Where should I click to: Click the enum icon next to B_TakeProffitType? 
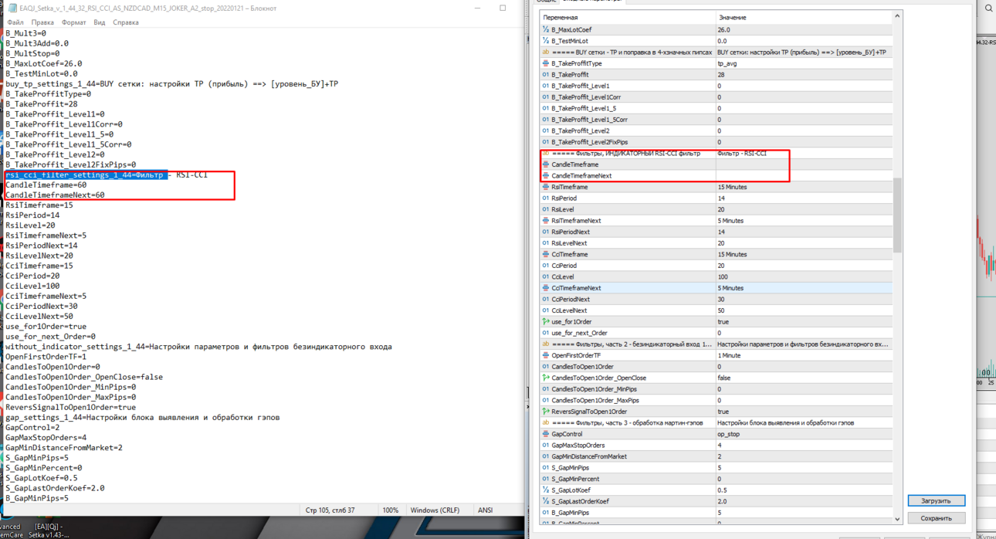click(546, 63)
